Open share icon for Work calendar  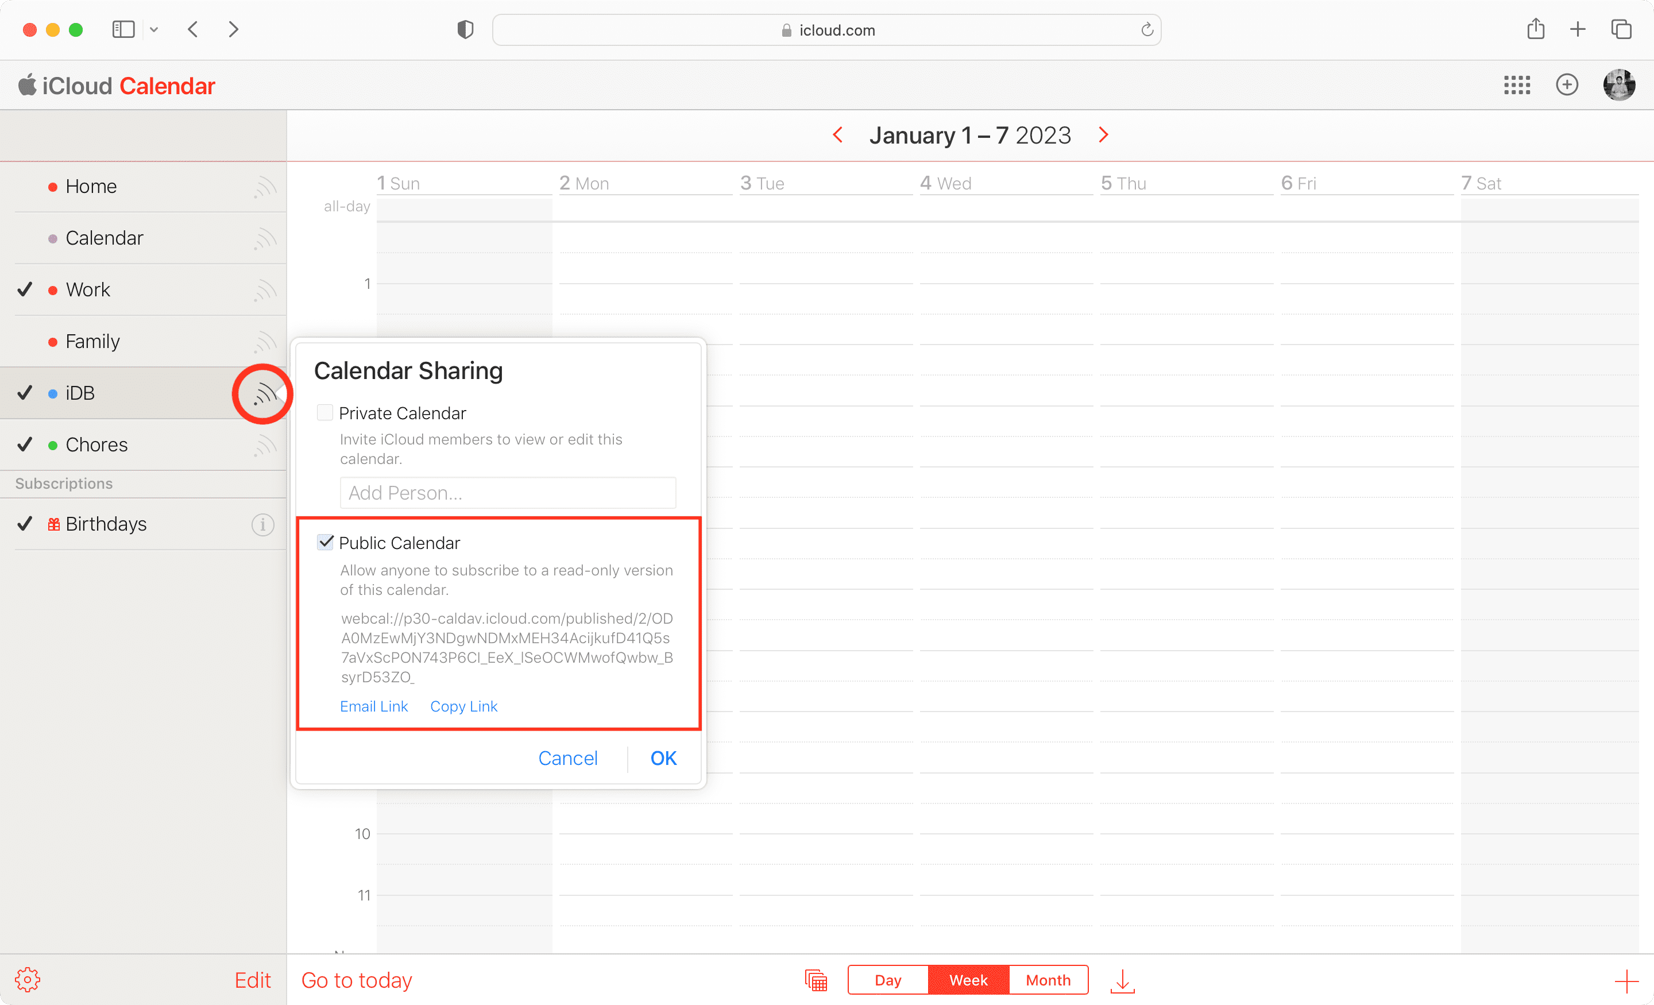pos(265,290)
